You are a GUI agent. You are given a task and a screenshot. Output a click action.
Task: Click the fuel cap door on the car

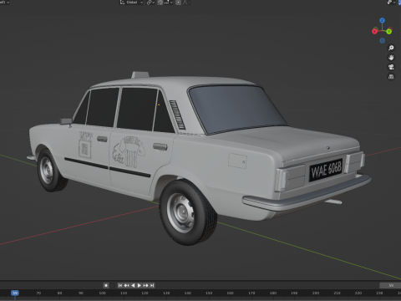[x=237, y=161]
